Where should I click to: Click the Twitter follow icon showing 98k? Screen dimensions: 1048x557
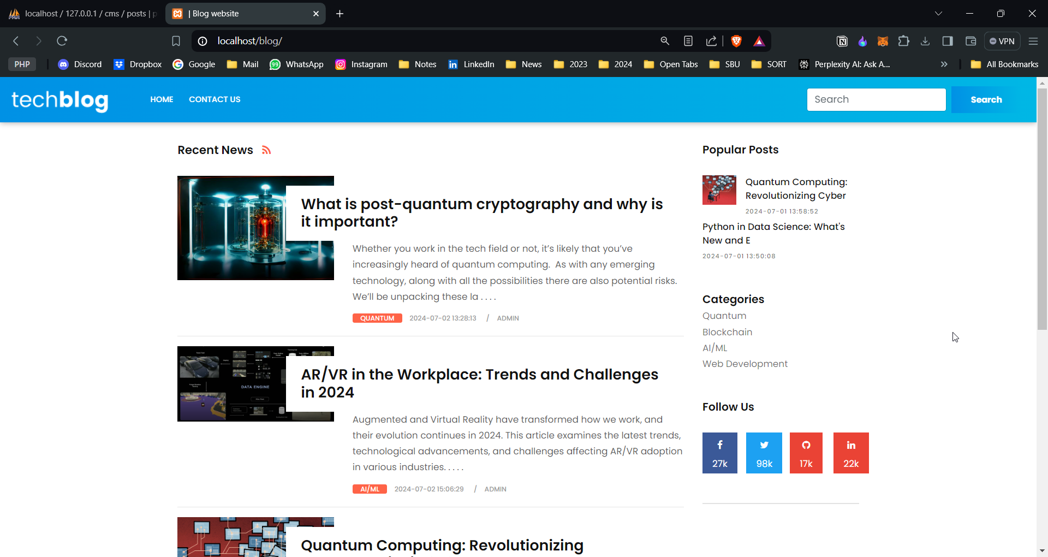pos(764,453)
